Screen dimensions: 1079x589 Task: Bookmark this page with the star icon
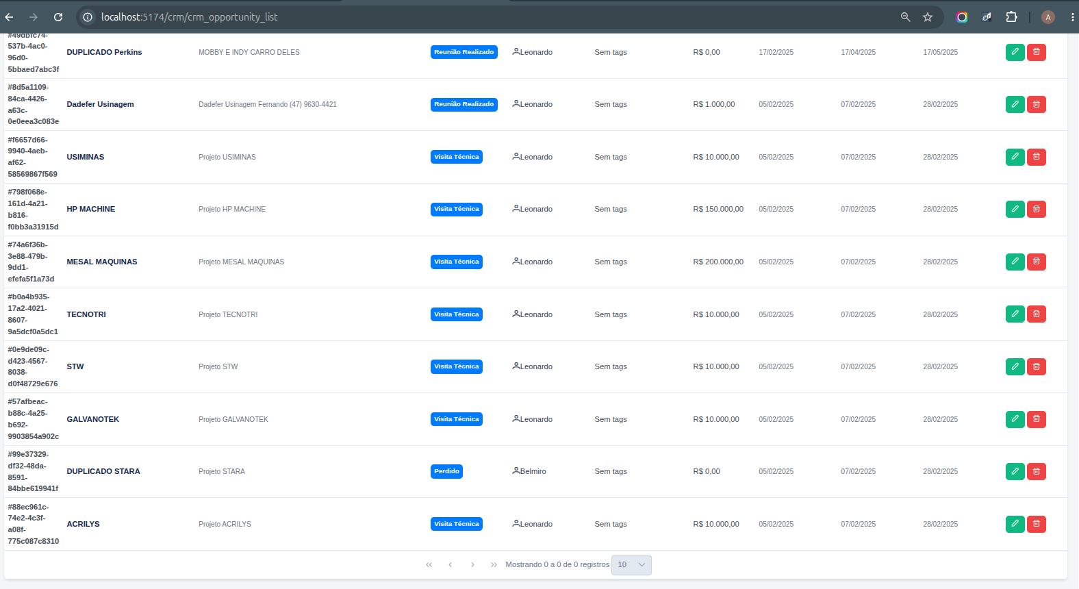click(x=928, y=17)
